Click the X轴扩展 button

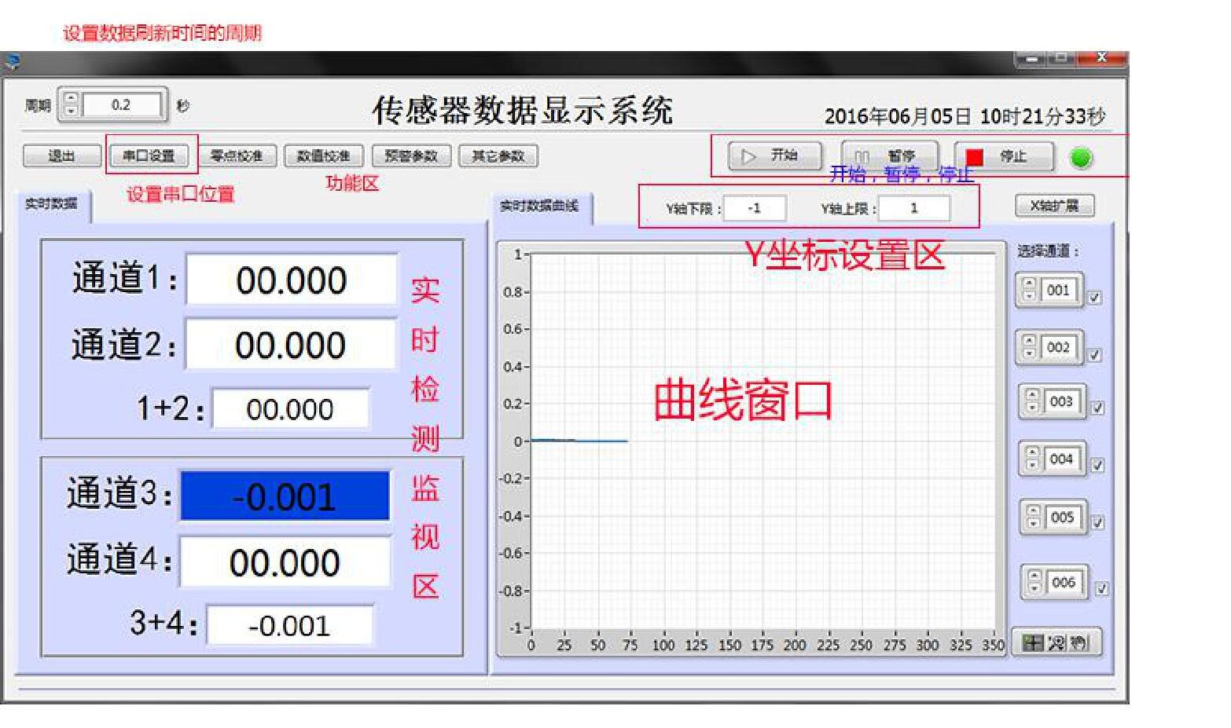tap(1054, 206)
